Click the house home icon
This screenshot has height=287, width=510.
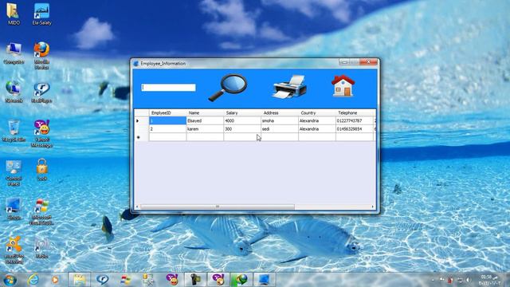click(x=343, y=85)
